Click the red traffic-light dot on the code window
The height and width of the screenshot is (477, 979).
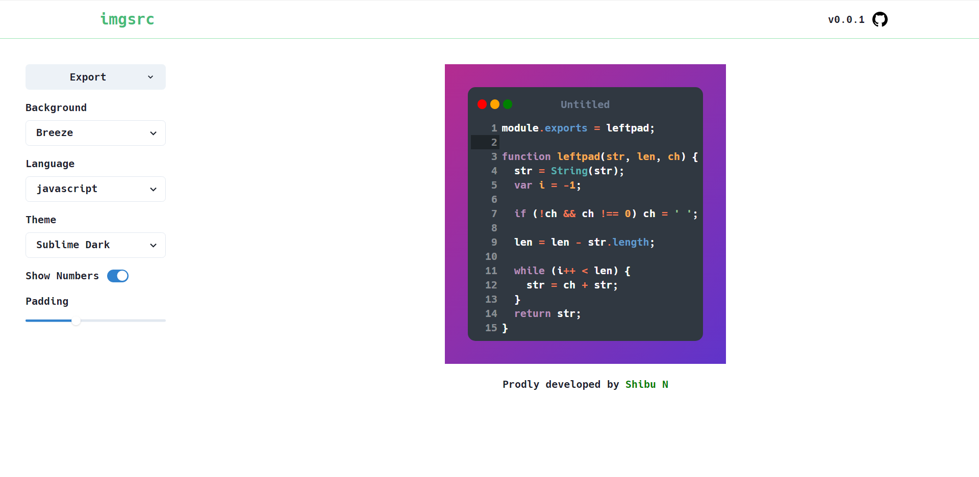(482, 104)
